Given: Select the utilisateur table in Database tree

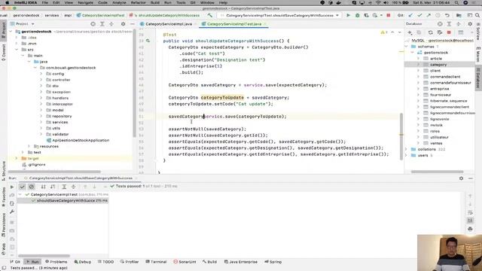Looking at the screenshot, I should point(439,137).
